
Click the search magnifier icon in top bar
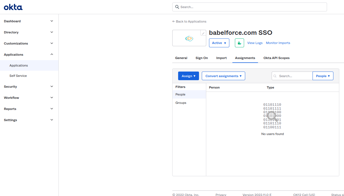click(177, 7)
